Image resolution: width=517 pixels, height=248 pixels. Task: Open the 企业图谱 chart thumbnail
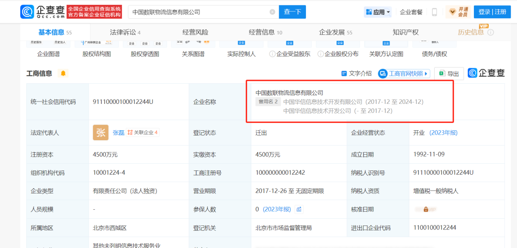click(x=48, y=49)
